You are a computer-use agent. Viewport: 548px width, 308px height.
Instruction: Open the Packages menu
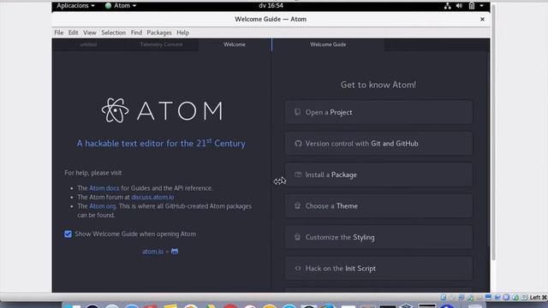[159, 33]
